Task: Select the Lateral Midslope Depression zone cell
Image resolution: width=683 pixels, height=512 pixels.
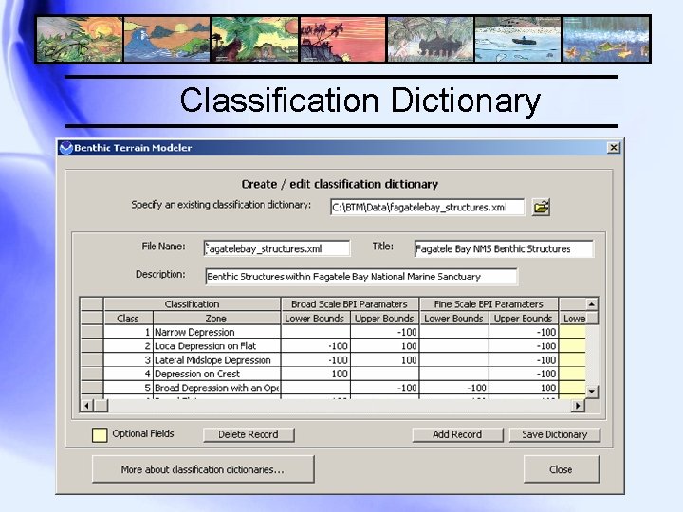Action: [216, 360]
